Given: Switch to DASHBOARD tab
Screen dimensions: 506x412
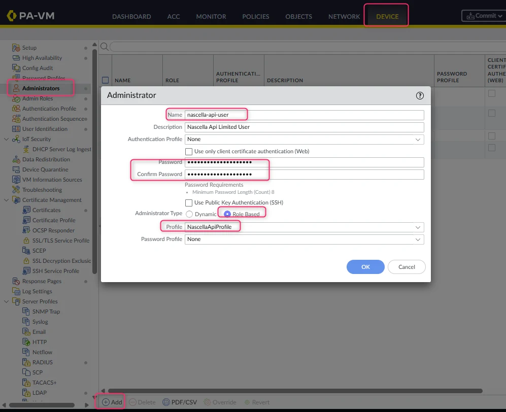Looking at the screenshot, I should [131, 16].
